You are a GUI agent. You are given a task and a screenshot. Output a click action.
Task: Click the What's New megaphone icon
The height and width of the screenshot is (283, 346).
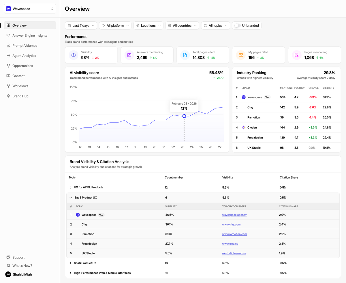8,266
